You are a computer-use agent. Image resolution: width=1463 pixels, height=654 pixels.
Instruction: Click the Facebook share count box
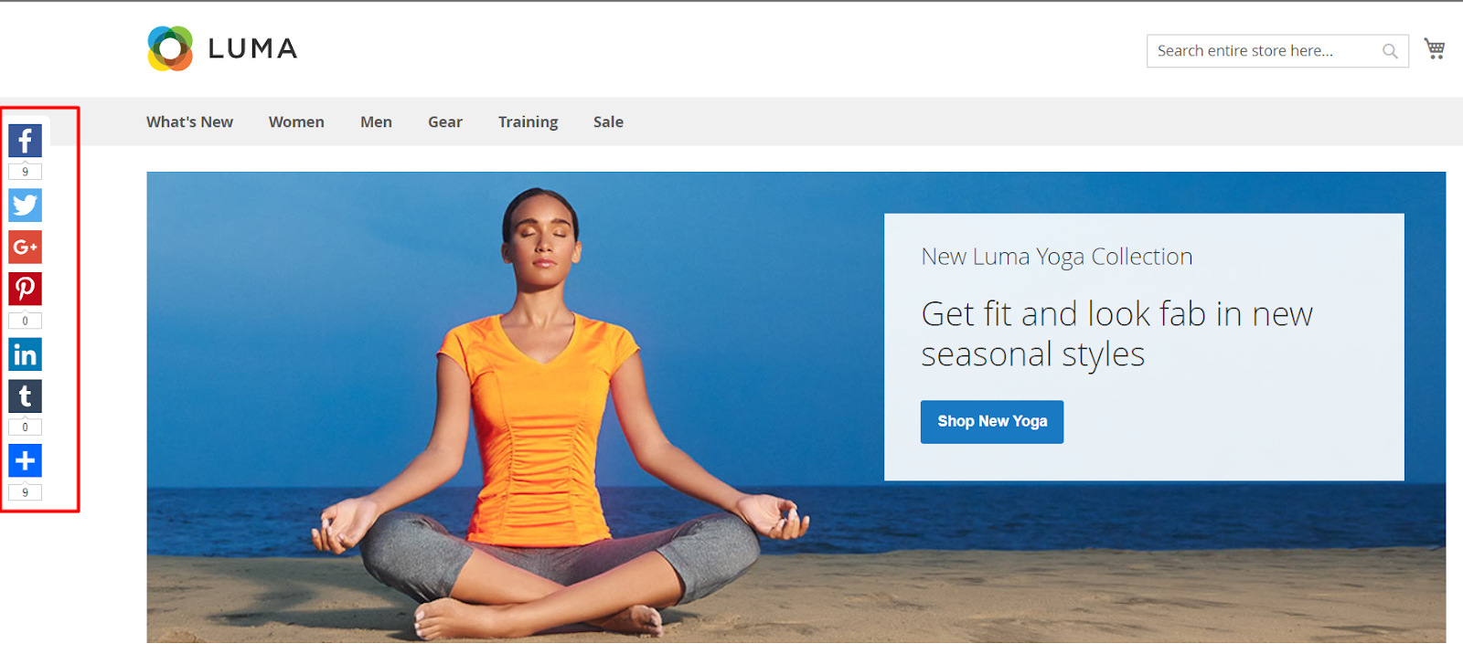click(x=26, y=172)
